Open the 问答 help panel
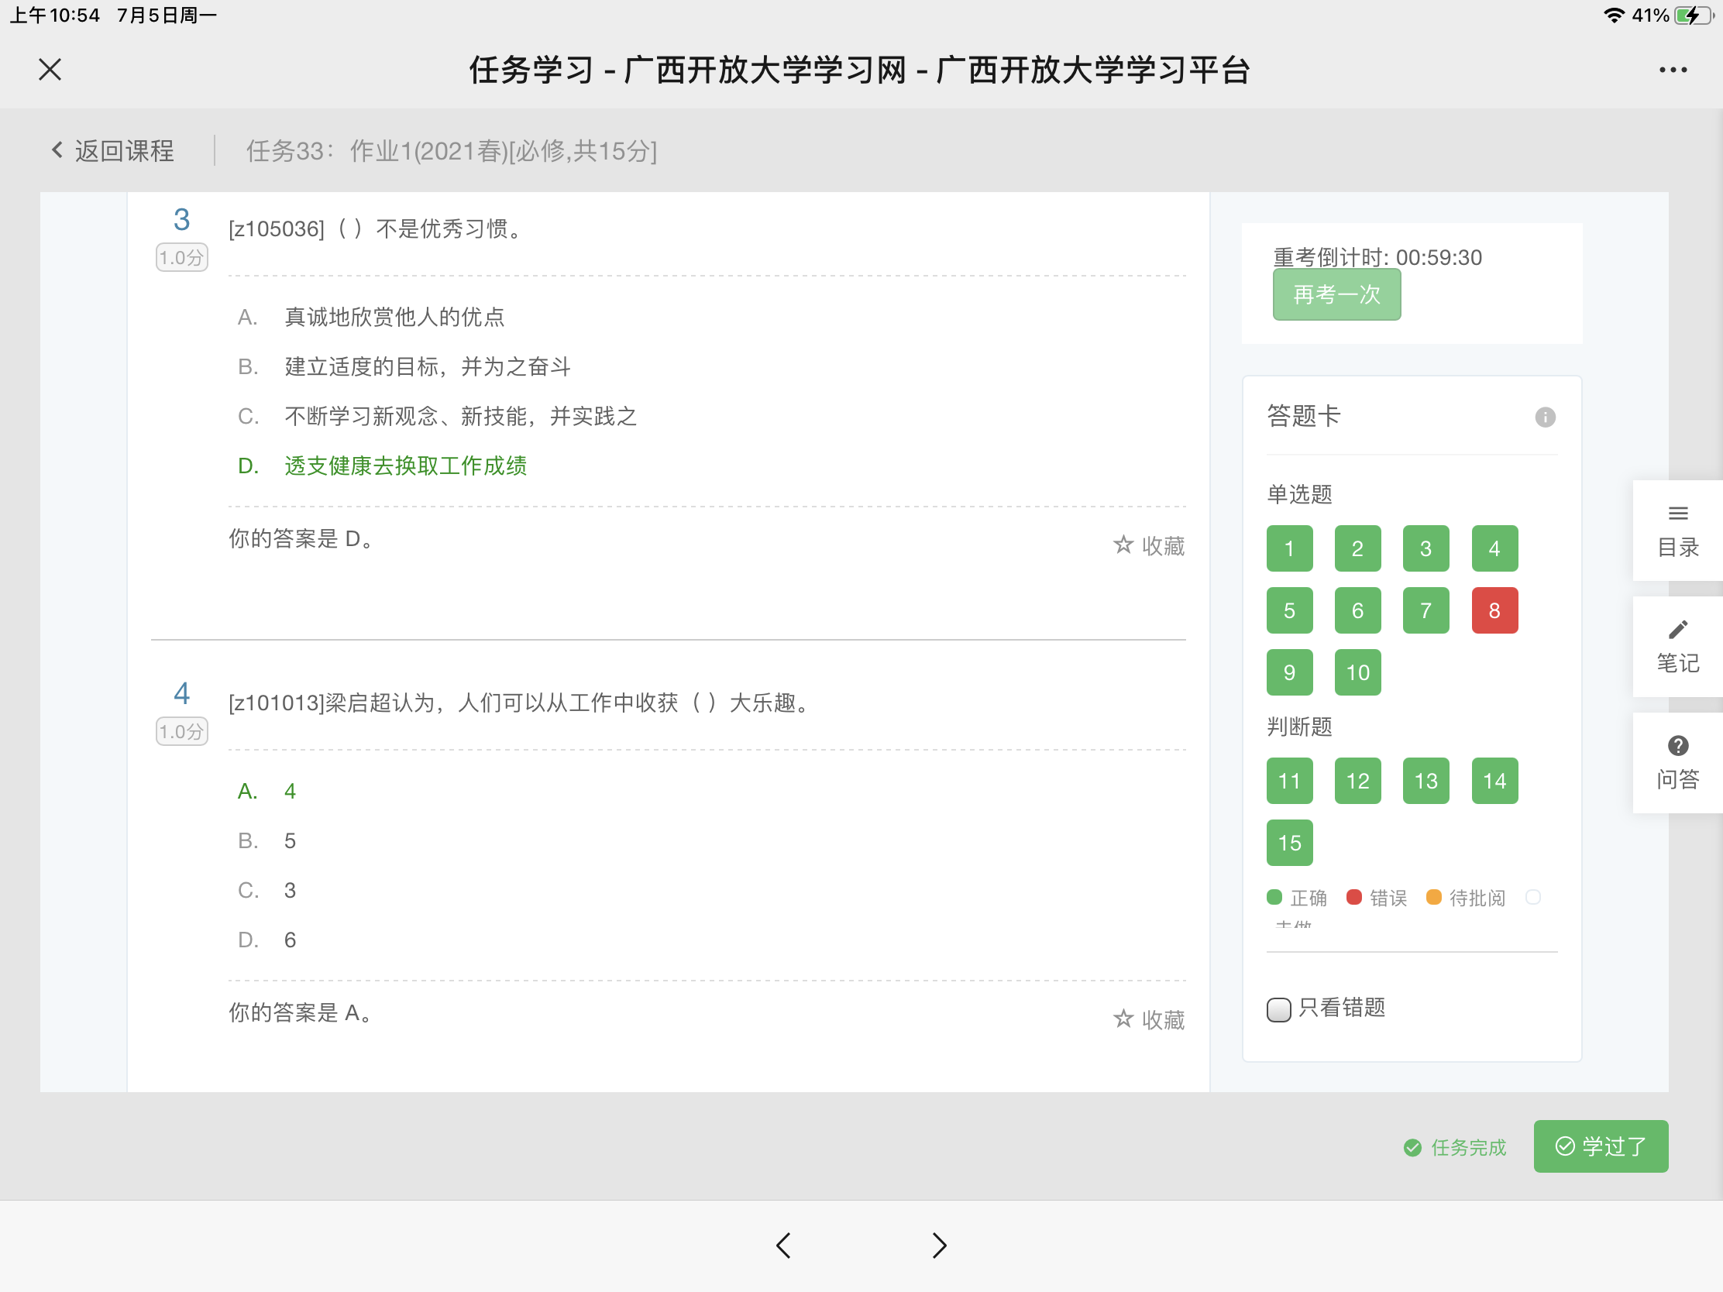Screen dimensions: 1723x1292 [1677, 762]
